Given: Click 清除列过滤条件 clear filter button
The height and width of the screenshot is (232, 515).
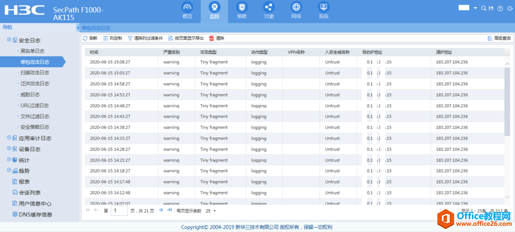Looking at the screenshot, I should pyautogui.click(x=145, y=39).
